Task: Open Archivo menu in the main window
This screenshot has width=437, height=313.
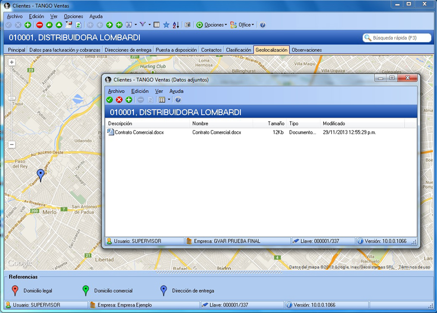Action: 15,16
